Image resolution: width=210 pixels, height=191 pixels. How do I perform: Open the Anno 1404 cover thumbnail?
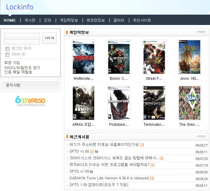click(190, 57)
